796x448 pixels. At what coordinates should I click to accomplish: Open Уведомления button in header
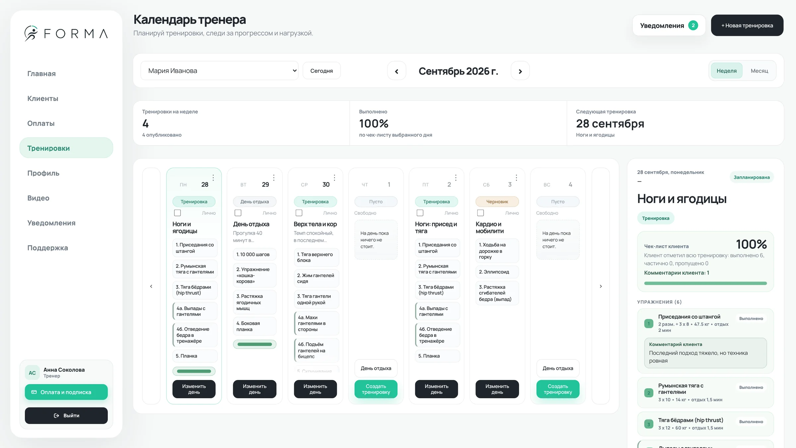pyautogui.click(x=669, y=25)
